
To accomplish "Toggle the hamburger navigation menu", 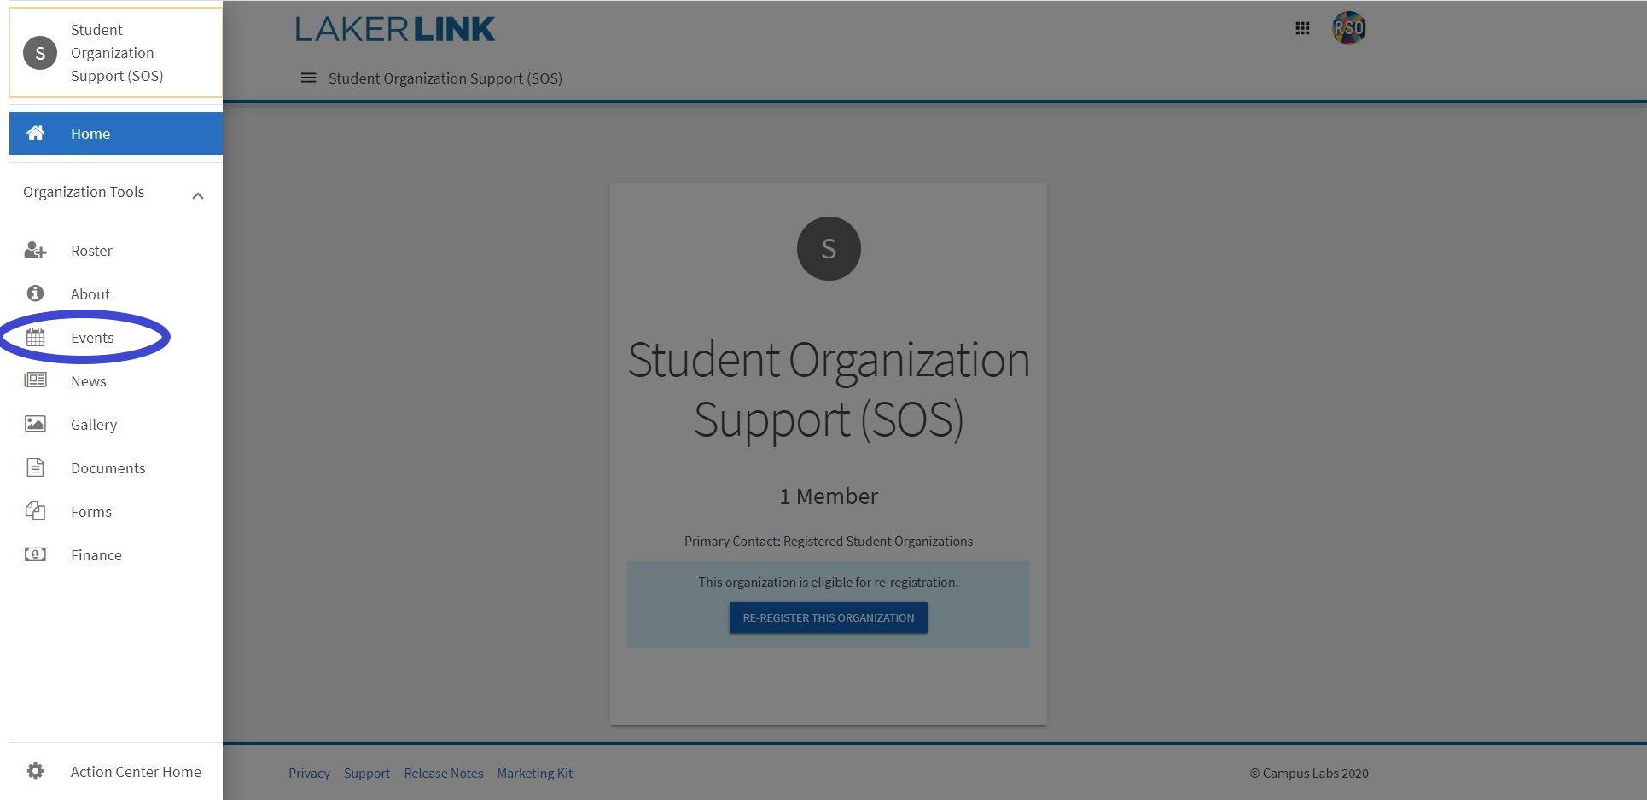I will (x=308, y=78).
